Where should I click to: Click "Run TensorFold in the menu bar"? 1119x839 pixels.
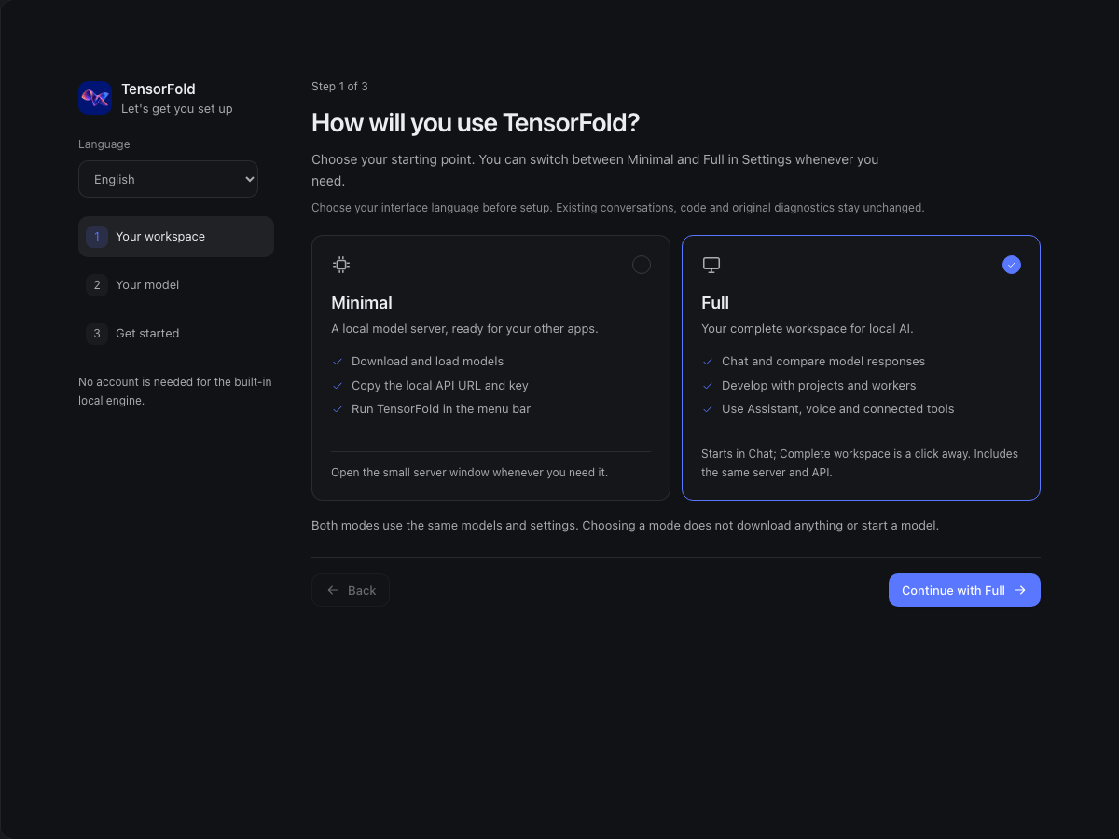[x=441, y=409]
